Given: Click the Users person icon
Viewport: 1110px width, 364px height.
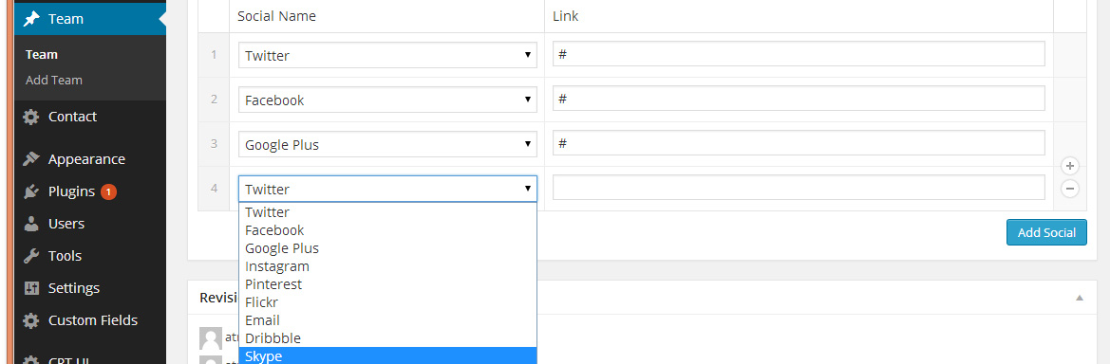Looking at the screenshot, I should pos(31,224).
